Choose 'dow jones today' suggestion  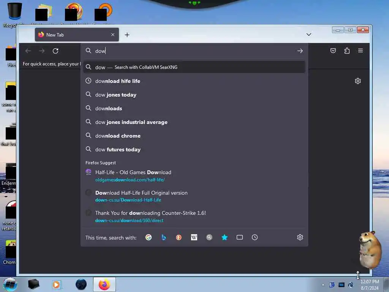point(194,95)
